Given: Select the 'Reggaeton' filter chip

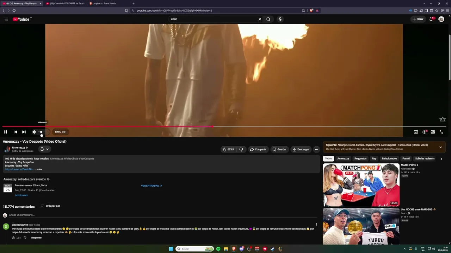Looking at the screenshot, I should [360, 158].
